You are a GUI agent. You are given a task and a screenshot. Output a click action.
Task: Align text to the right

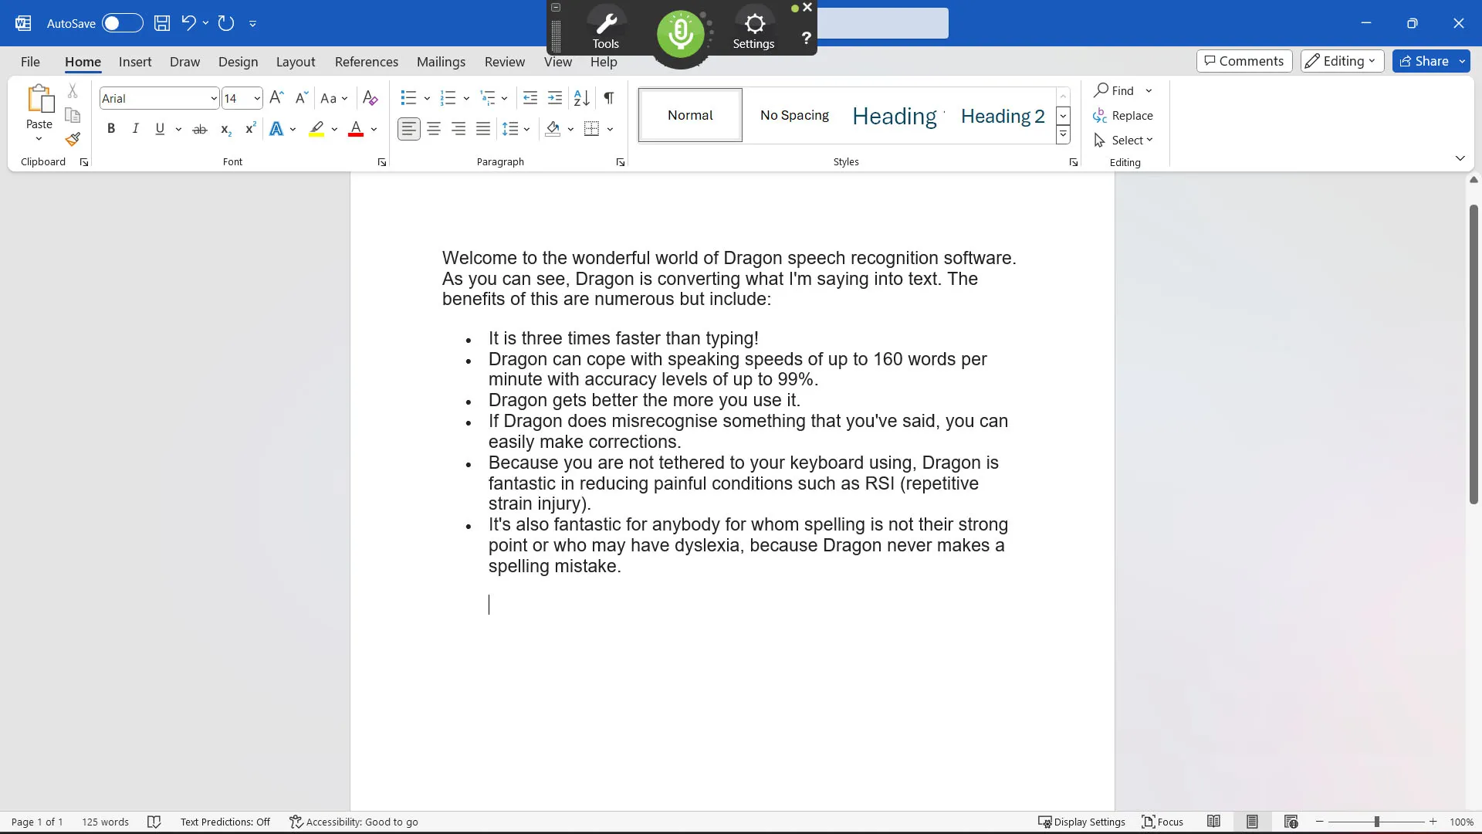(458, 129)
